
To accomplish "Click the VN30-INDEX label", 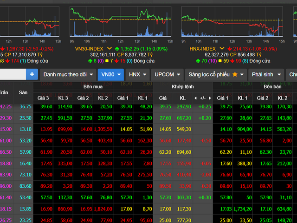I will pyautogui.click(x=90, y=48).
